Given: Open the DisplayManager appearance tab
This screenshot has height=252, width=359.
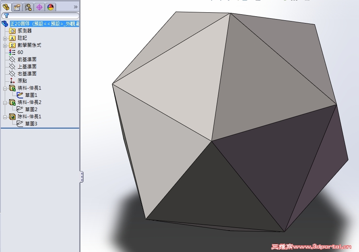Looking at the screenshot, I should tap(50, 7).
